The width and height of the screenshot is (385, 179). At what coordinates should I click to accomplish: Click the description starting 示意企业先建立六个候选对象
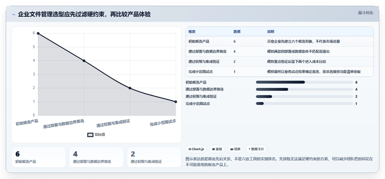tap(303, 42)
